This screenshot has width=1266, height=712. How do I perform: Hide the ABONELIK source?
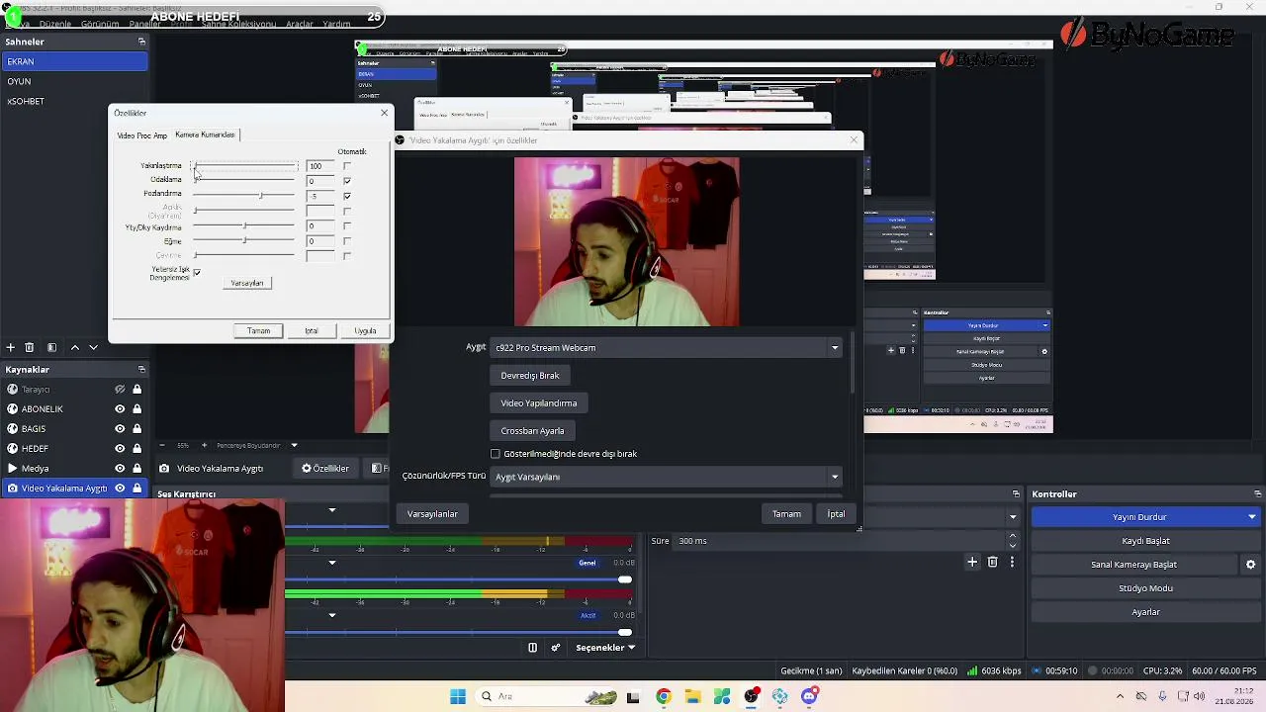tap(120, 408)
